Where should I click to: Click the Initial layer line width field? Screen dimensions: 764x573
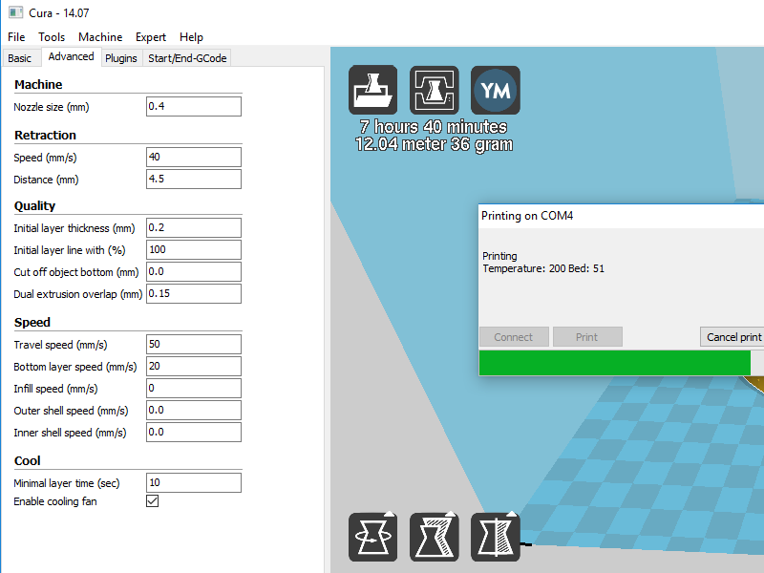[194, 249]
